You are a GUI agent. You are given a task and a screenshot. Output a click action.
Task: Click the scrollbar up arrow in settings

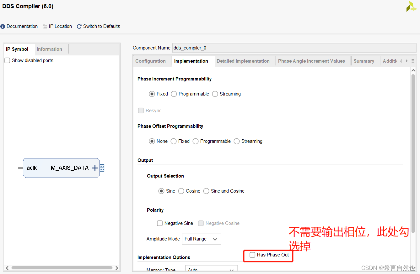413,71
